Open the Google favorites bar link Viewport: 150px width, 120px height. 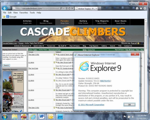pyautogui.click(x=11, y=17)
